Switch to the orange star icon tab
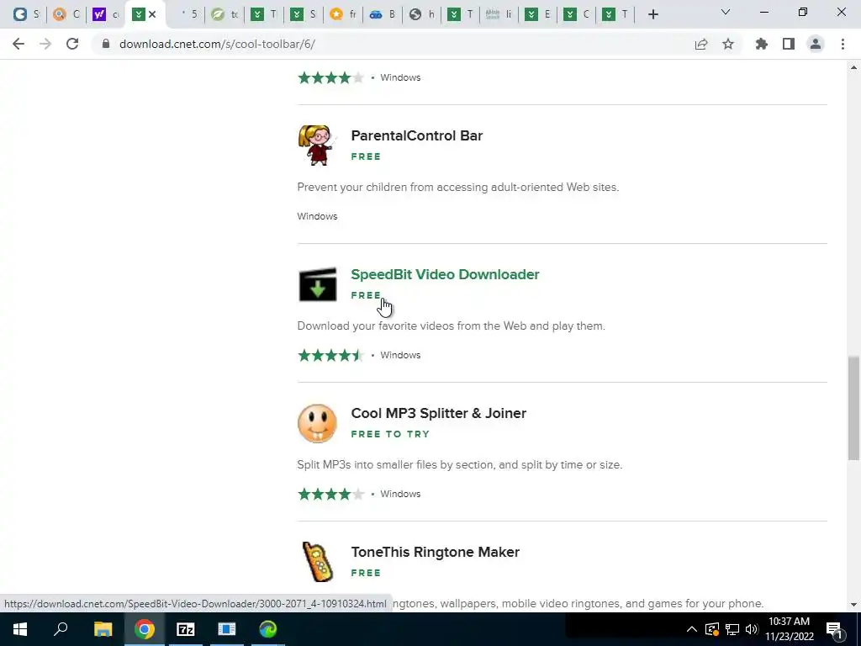 tap(344, 14)
